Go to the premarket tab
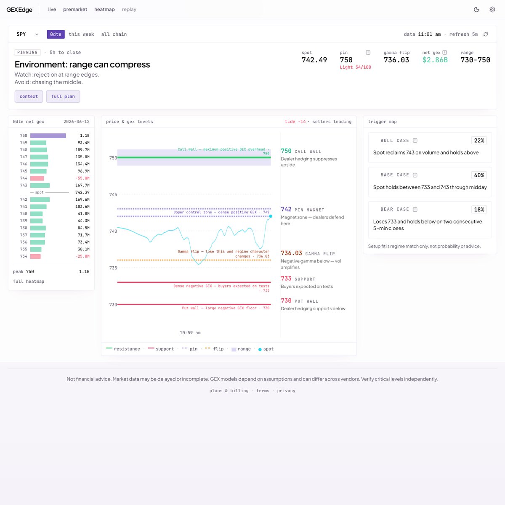This screenshot has width=505, height=505. 75,9
